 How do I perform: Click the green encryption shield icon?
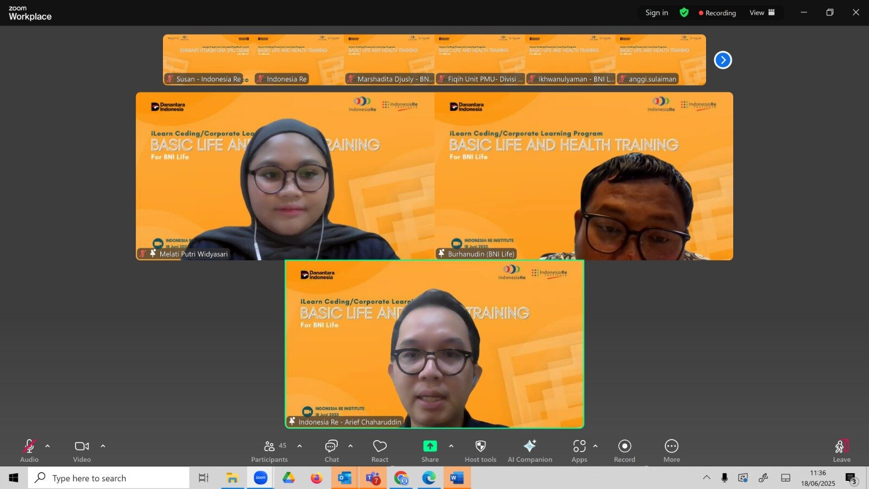tap(684, 12)
